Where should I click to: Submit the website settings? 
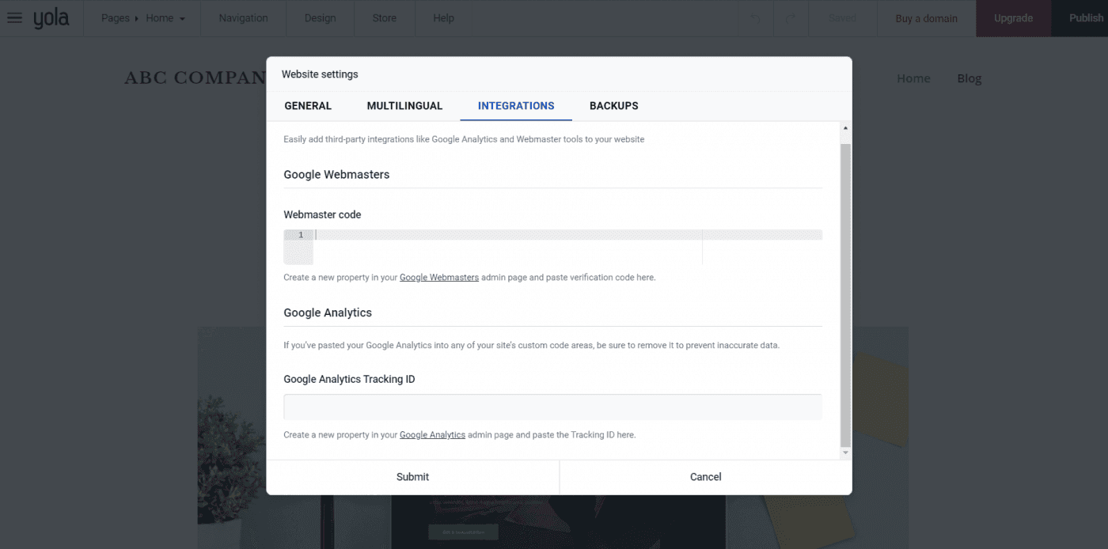click(412, 477)
